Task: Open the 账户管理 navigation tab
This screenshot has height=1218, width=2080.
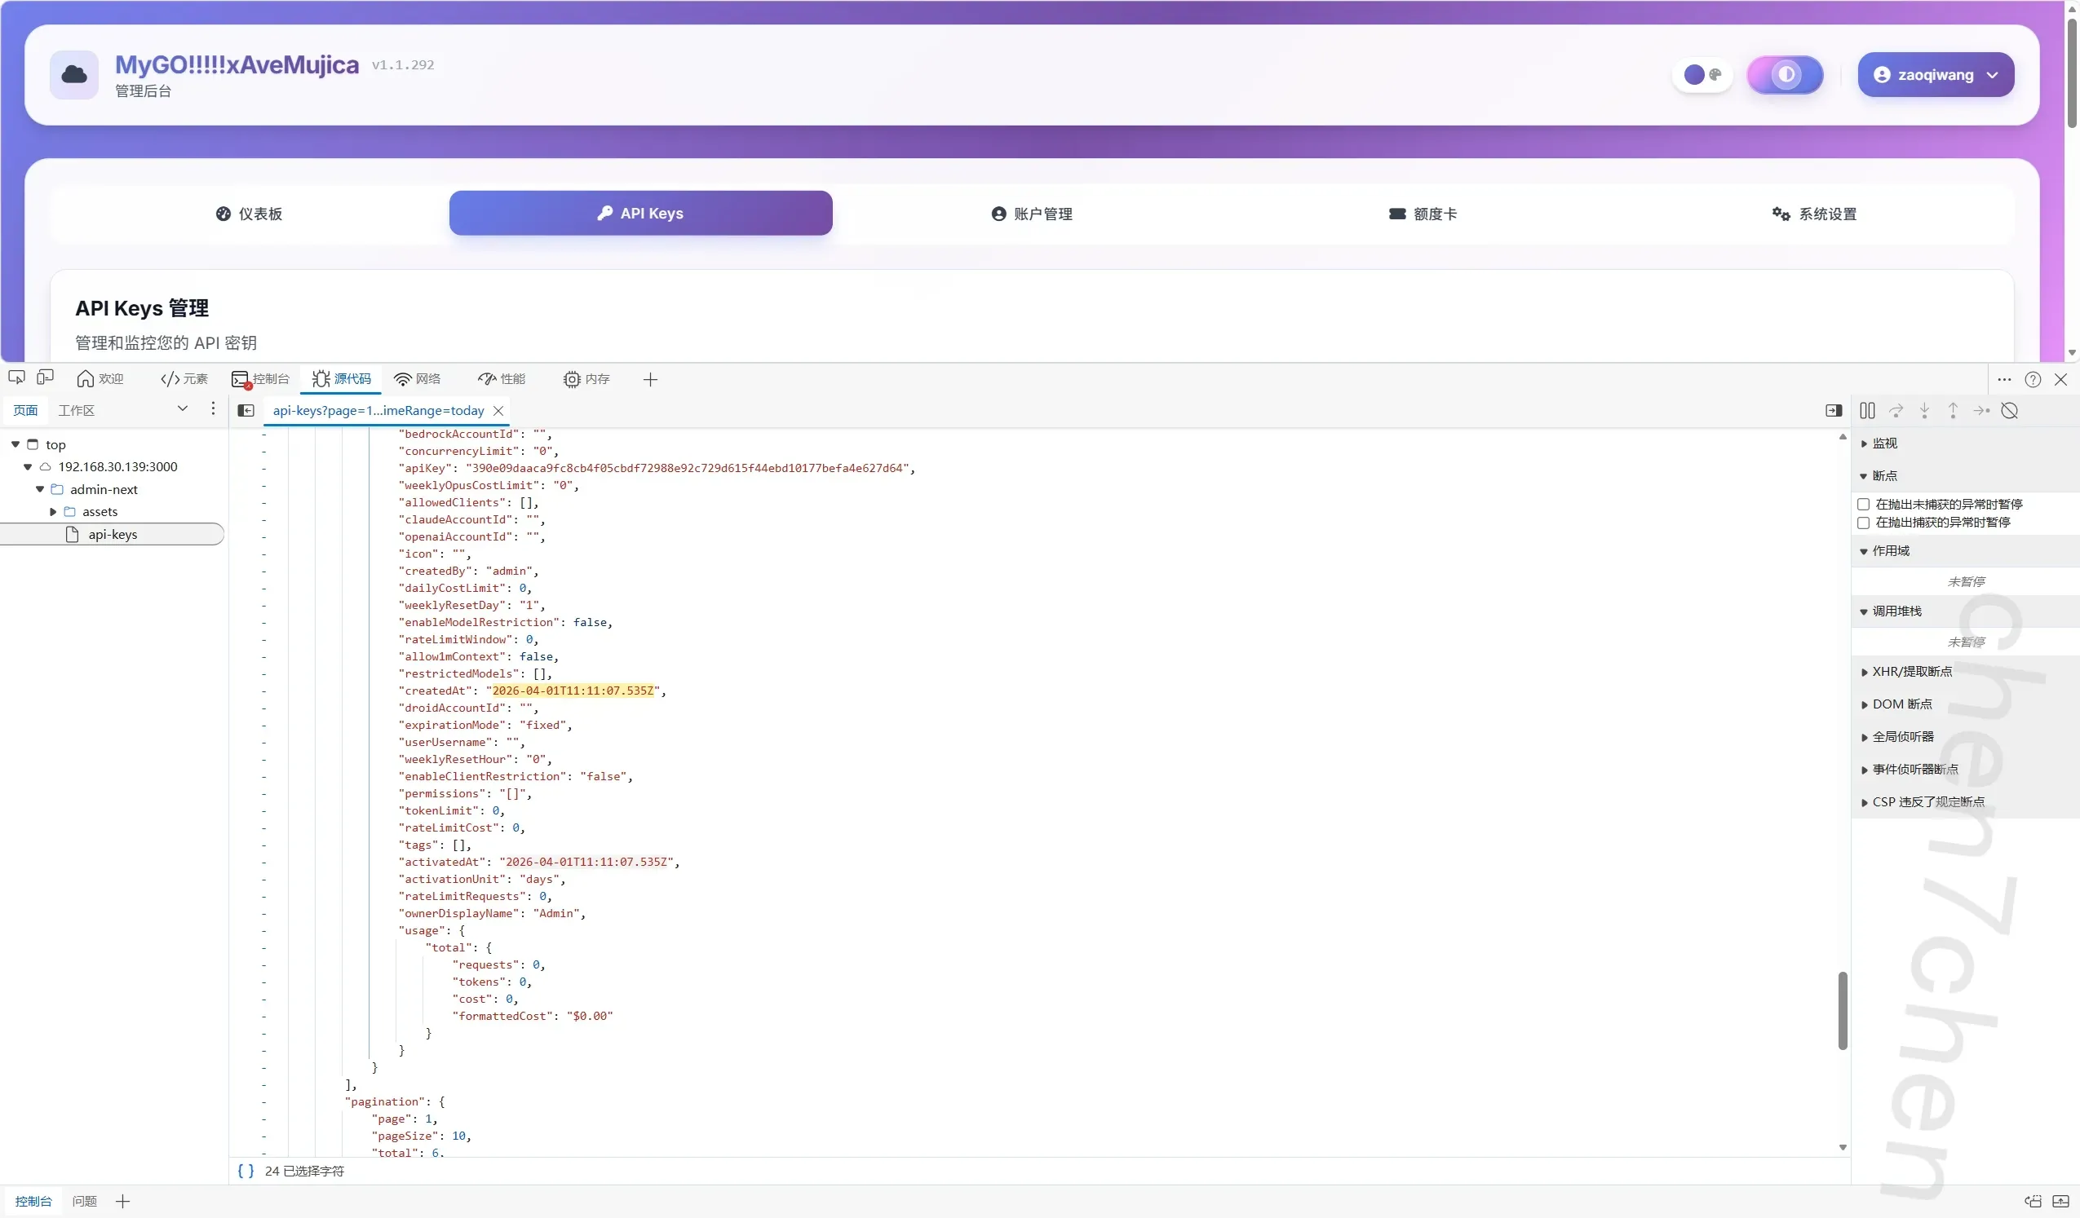Action: [x=1031, y=214]
